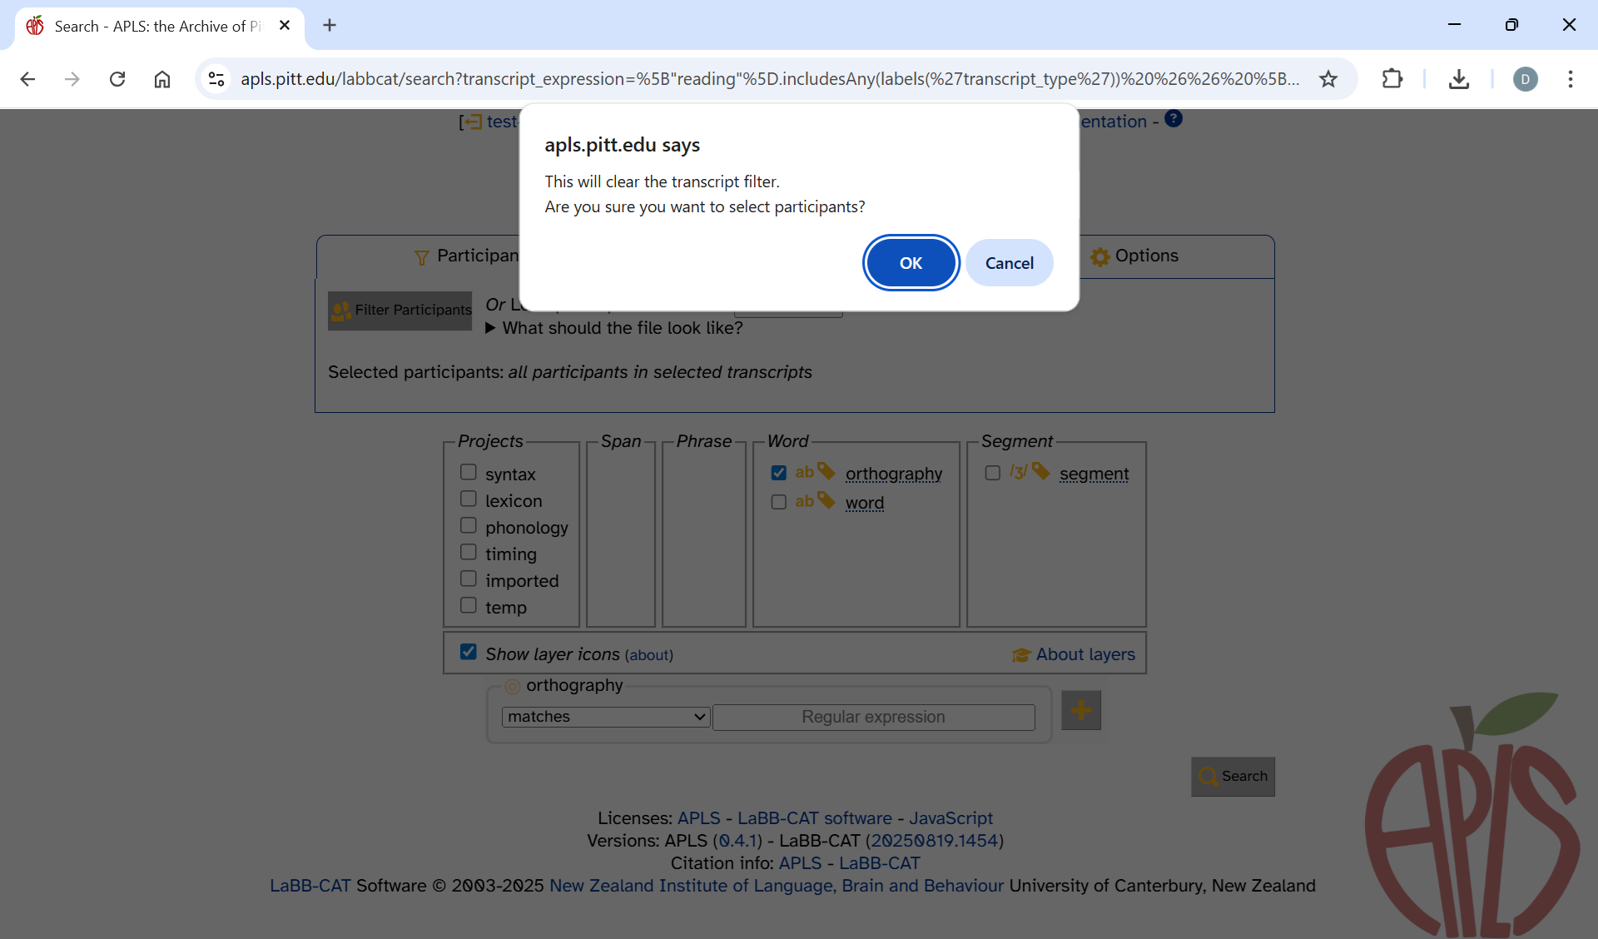Open Chrome downloads tray icon
Screen dimensions: 1598x939
1458,79
